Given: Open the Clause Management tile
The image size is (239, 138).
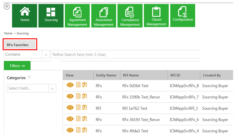Looking at the screenshot, I should pyautogui.click(x=156, y=16).
